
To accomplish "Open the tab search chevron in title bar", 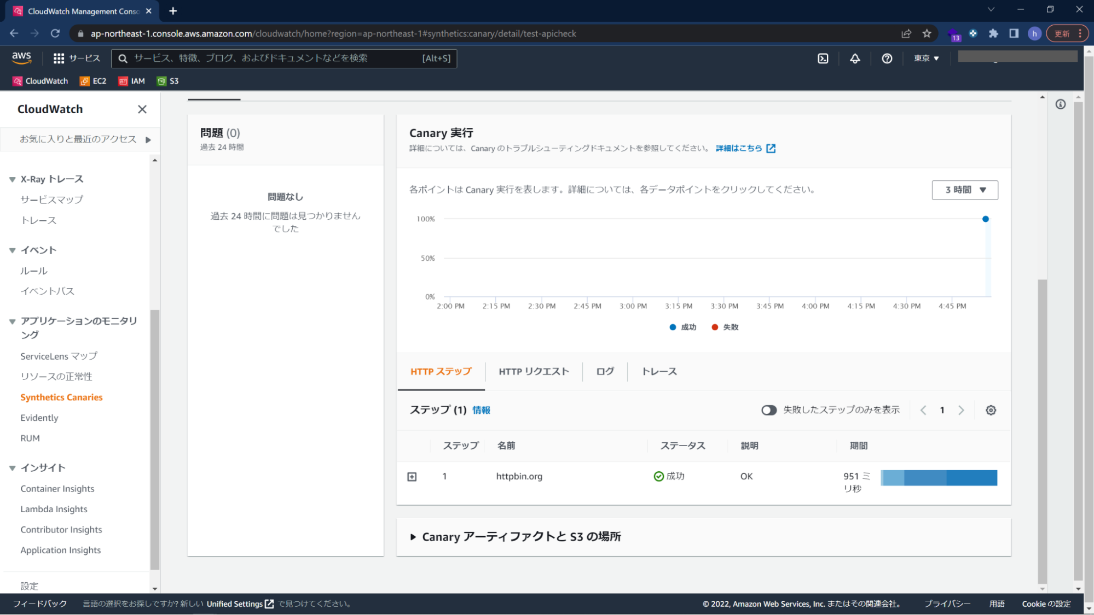I will [991, 9].
